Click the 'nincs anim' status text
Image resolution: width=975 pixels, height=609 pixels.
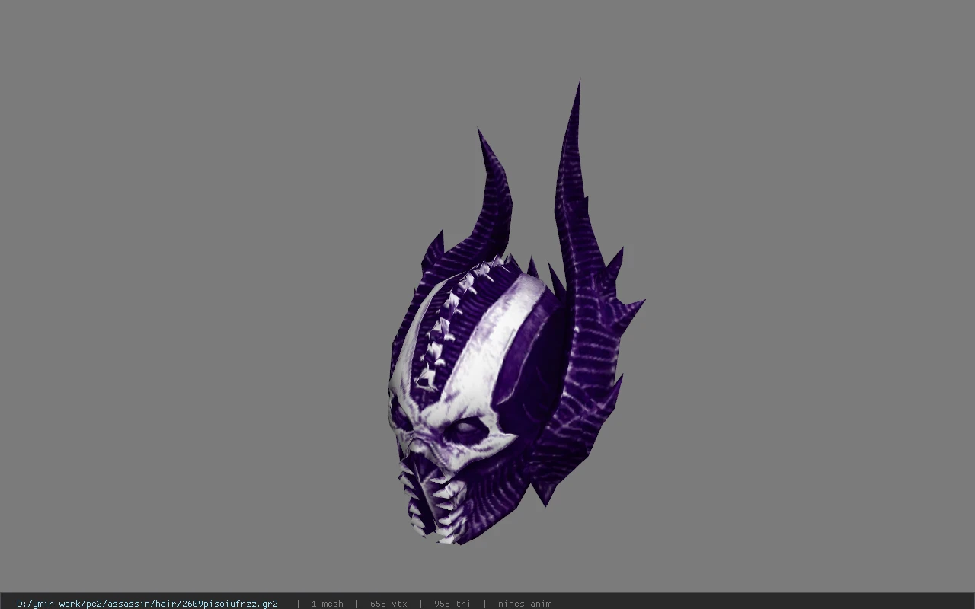coord(525,604)
